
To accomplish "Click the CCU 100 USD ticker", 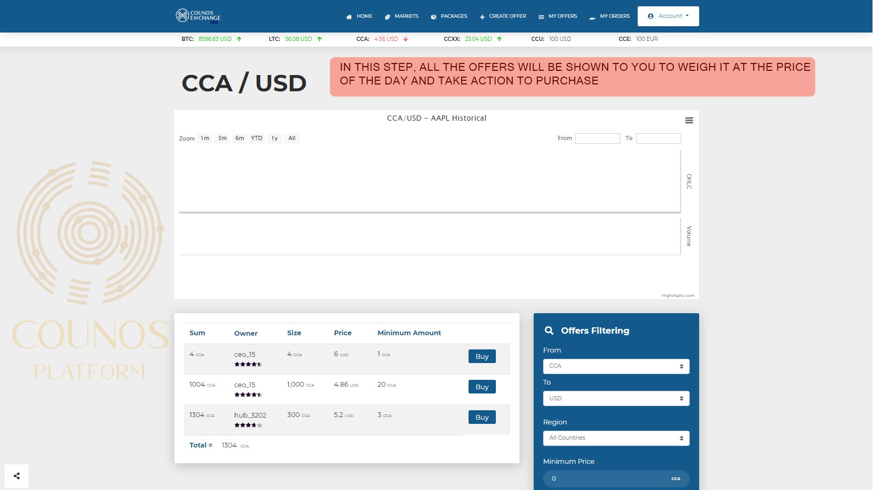I will click(551, 39).
